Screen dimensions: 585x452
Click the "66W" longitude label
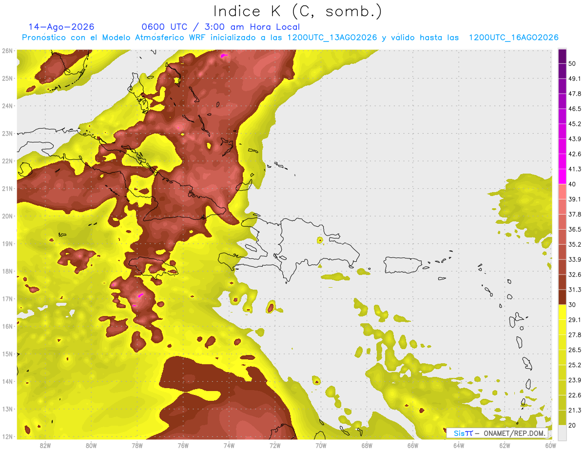point(413,445)
